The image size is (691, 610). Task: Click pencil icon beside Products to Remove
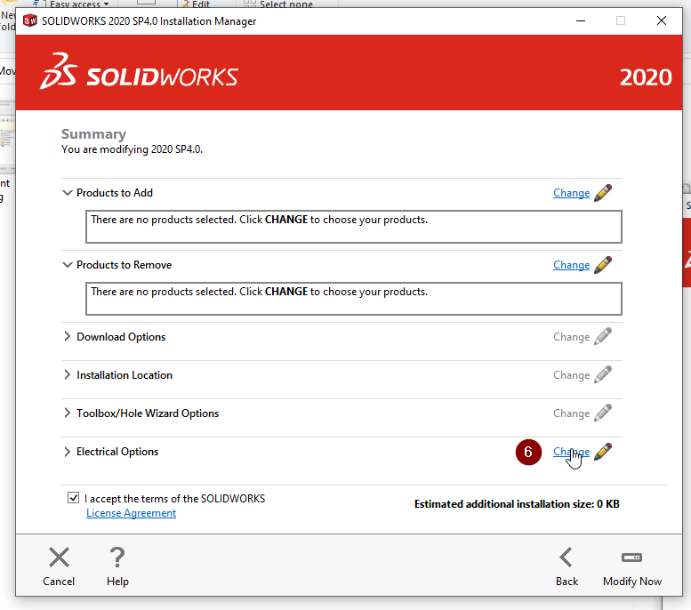(x=603, y=265)
